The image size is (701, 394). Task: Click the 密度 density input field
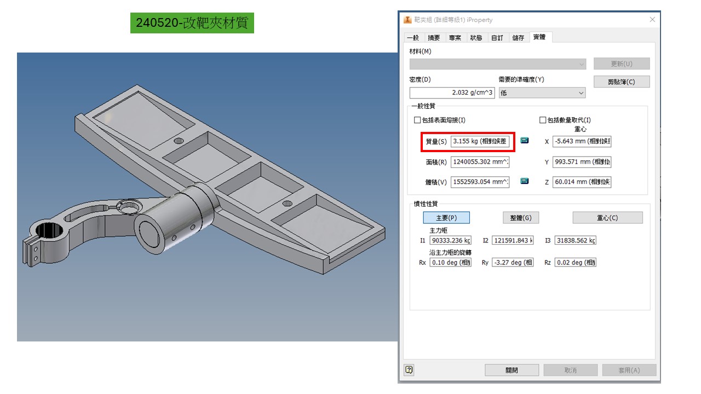(452, 93)
